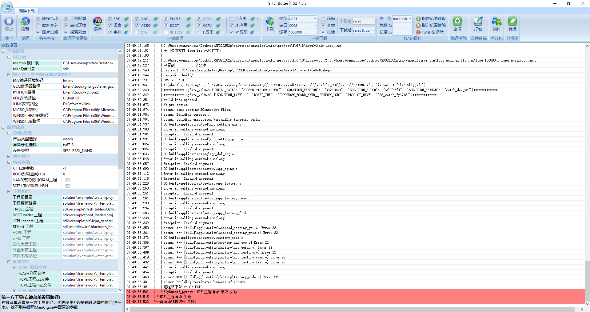Select the 编译下载 tab
The width and height of the screenshot is (590, 312).
click(x=27, y=11)
